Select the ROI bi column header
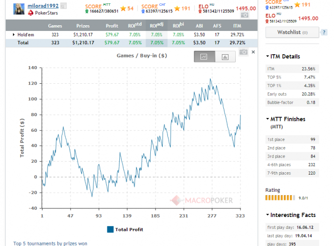The width and height of the screenshot is (334, 246). [x=178, y=25]
